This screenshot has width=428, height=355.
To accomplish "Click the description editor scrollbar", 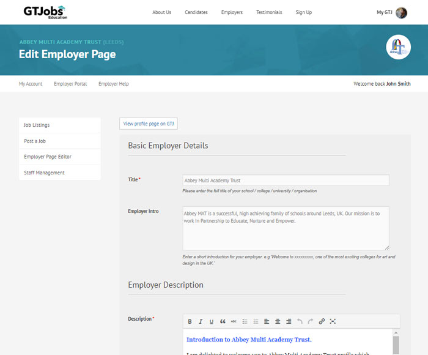I will point(396,344).
